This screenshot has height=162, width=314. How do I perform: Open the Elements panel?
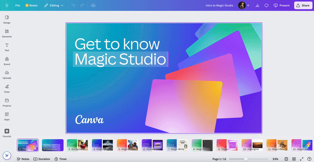7,33
